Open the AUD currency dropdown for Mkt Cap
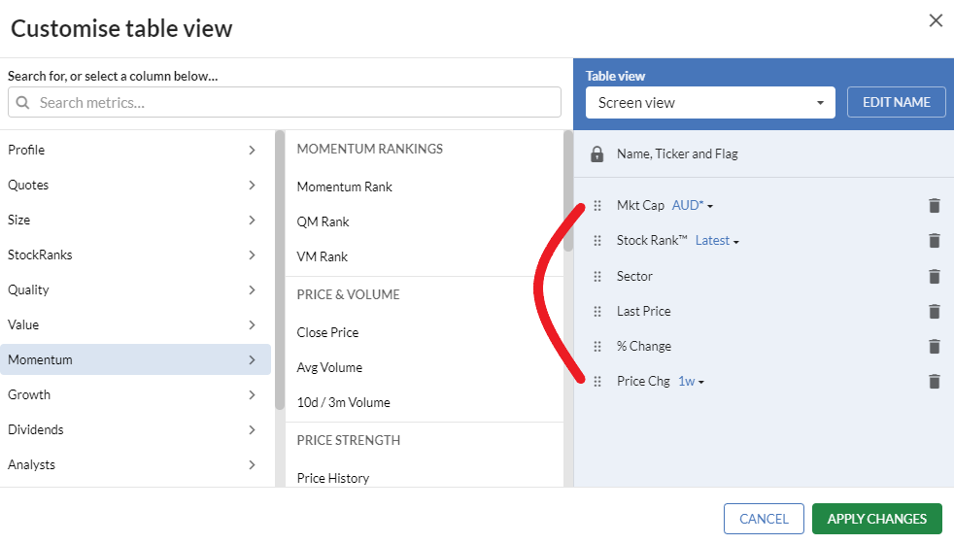This screenshot has width=954, height=544. (693, 206)
